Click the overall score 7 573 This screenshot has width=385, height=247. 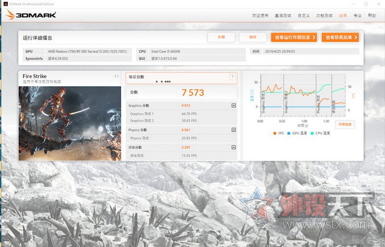pyautogui.click(x=192, y=93)
